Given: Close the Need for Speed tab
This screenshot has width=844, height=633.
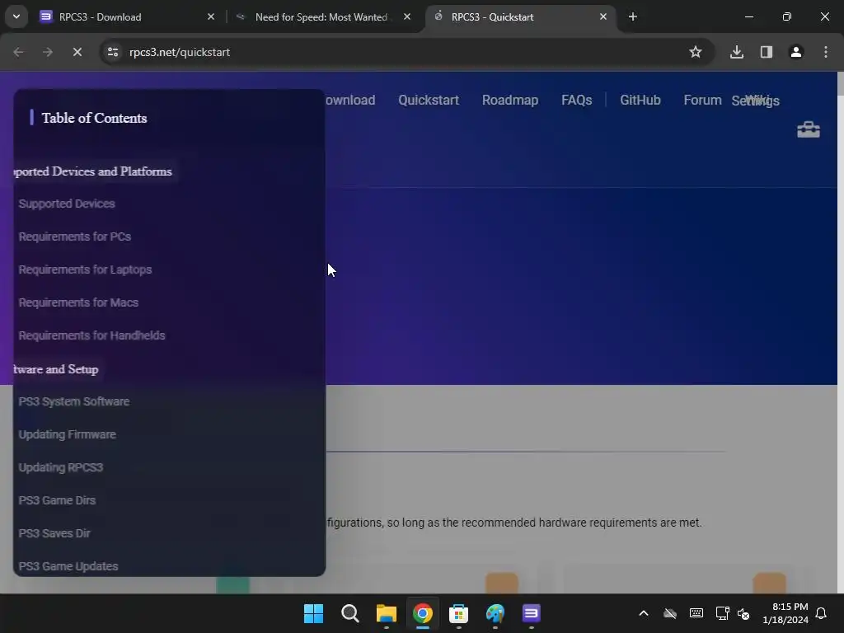Looking at the screenshot, I should pos(407,16).
